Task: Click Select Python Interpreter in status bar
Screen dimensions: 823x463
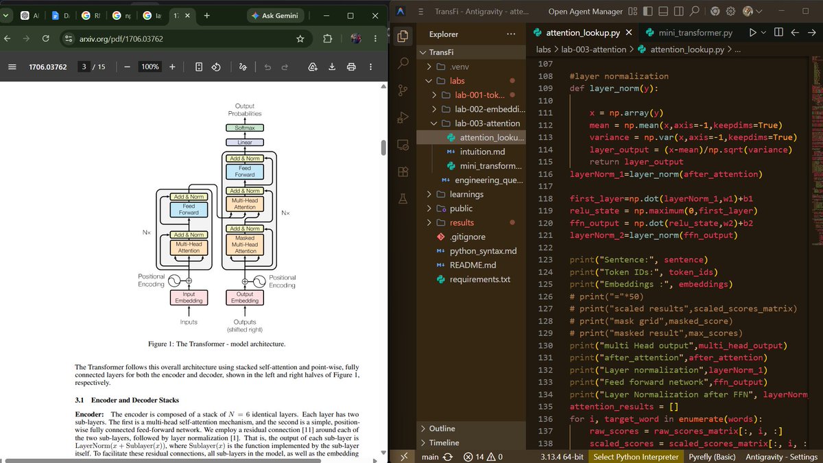Action: pyautogui.click(x=636, y=457)
